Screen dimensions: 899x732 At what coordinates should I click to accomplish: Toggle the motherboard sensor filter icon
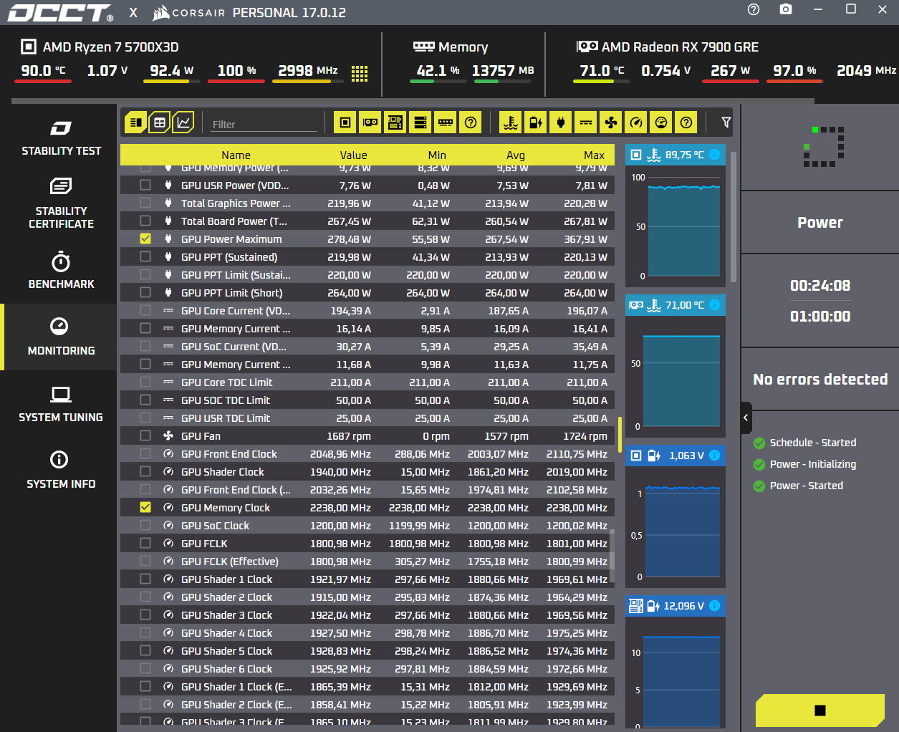[395, 122]
